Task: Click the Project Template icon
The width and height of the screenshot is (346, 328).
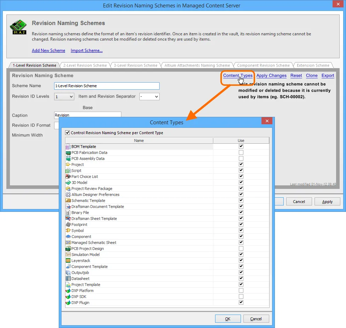Action: 68,285
